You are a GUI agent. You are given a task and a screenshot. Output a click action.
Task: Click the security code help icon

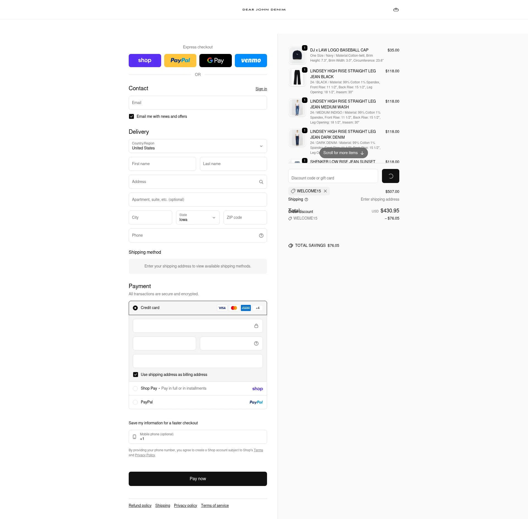click(x=256, y=343)
